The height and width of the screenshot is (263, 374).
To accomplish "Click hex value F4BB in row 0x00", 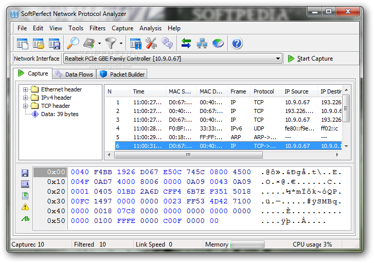I will click(x=103, y=172).
